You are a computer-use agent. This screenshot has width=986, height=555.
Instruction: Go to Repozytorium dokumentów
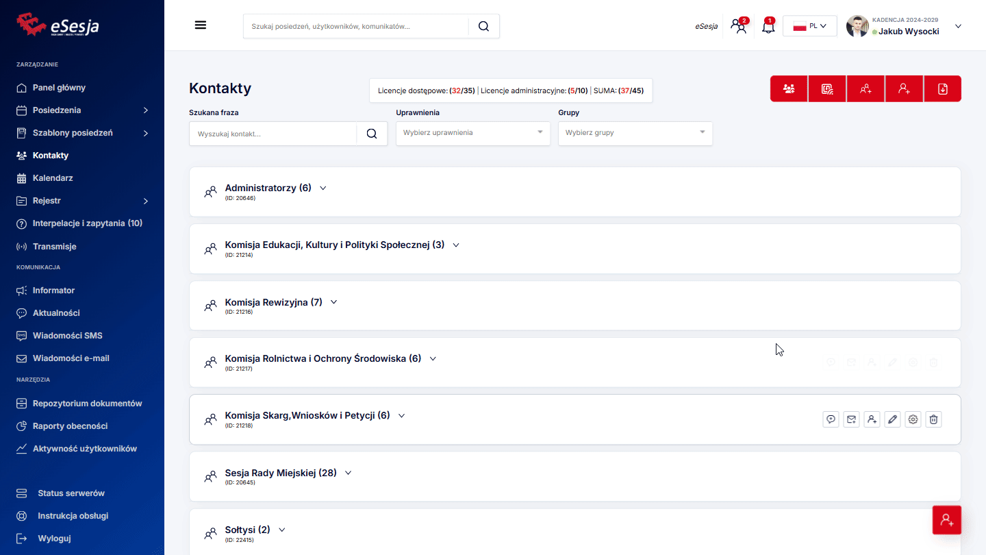(87, 404)
